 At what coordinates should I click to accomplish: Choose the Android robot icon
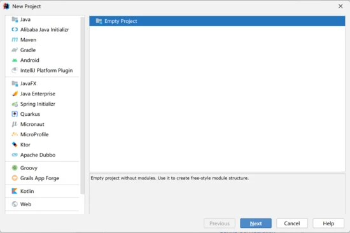pyautogui.click(x=15, y=60)
